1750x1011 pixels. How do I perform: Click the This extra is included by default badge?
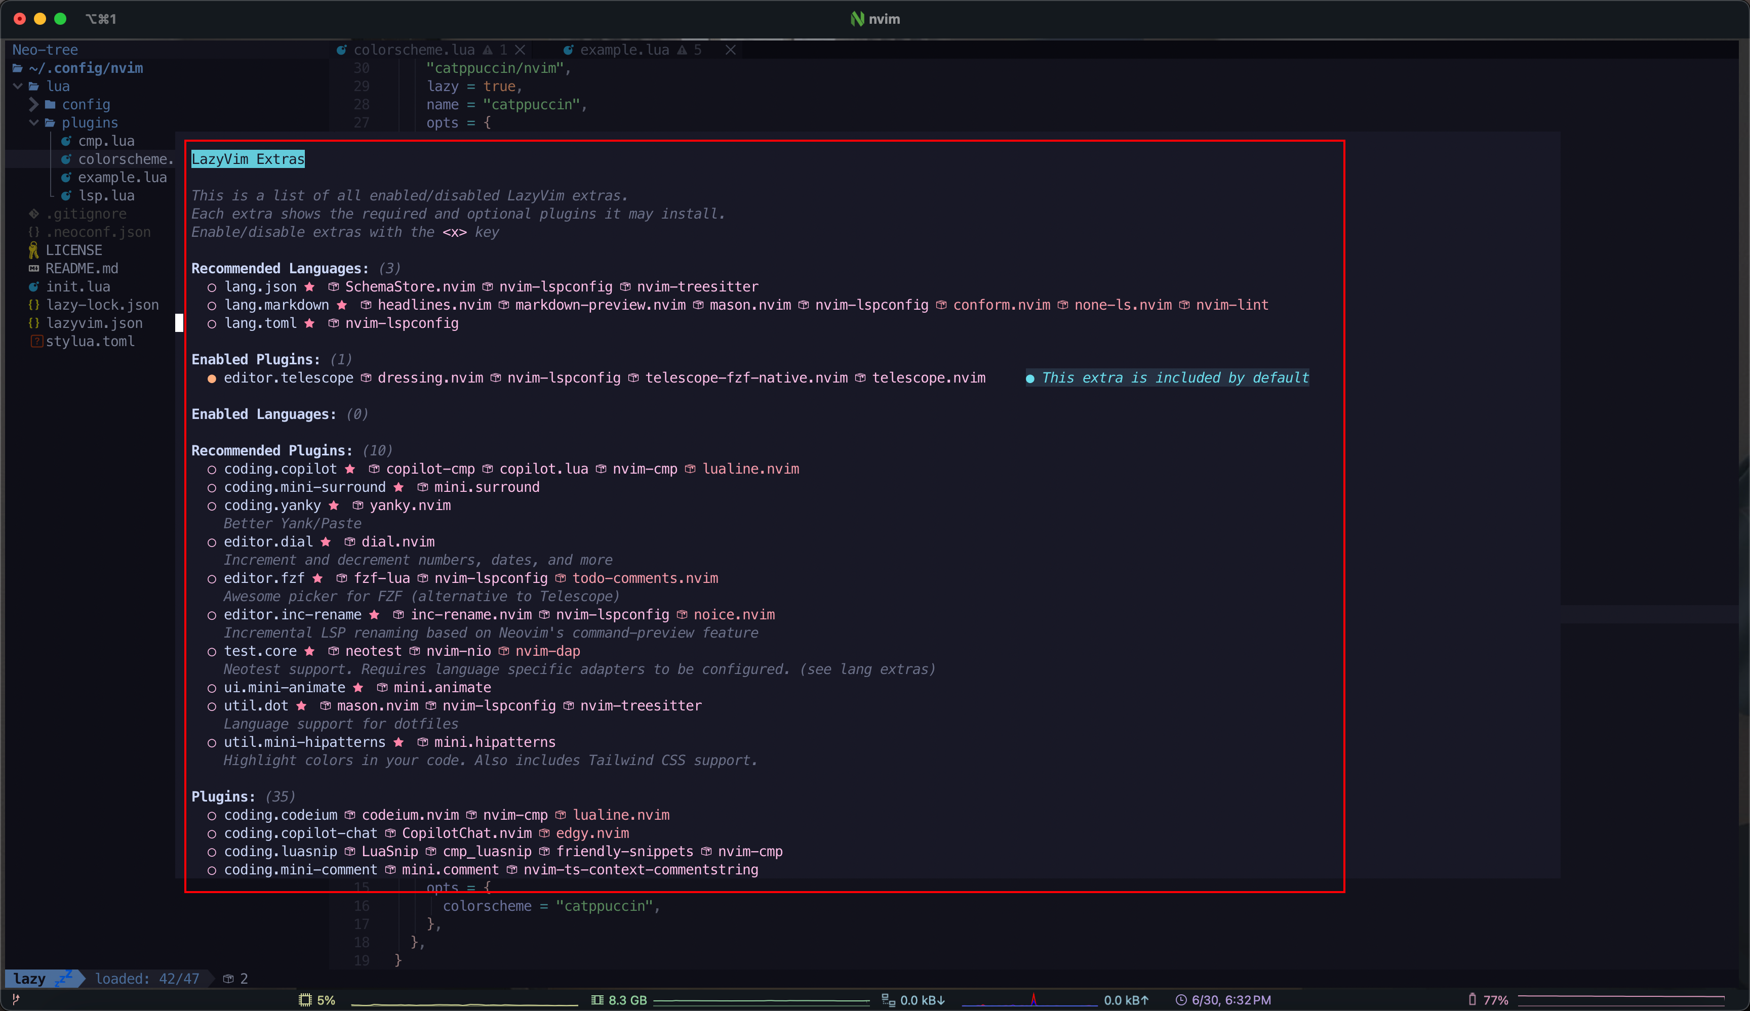click(1167, 378)
